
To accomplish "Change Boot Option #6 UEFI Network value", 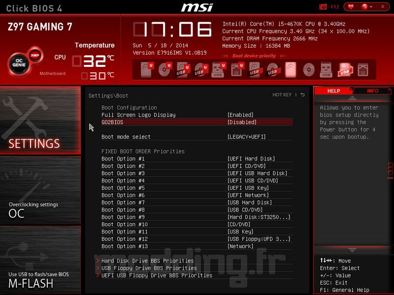I will coord(248,195).
